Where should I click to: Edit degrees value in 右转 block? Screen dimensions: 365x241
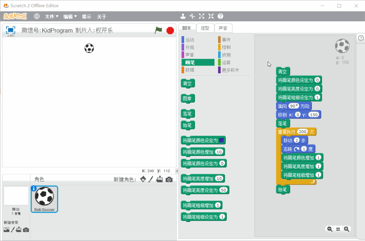click(x=304, y=149)
